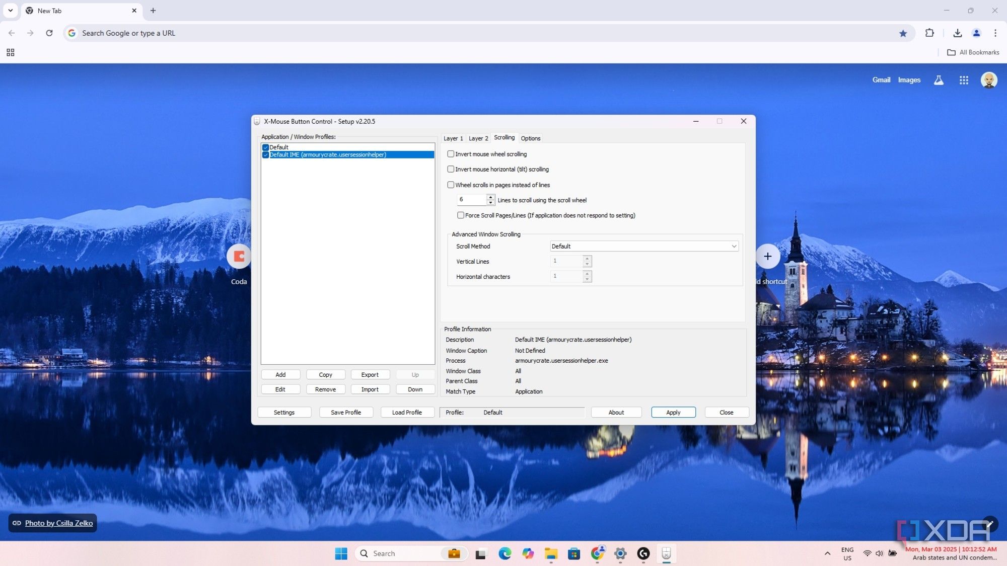Click Save Profile button
The width and height of the screenshot is (1007, 566).
[x=346, y=413]
